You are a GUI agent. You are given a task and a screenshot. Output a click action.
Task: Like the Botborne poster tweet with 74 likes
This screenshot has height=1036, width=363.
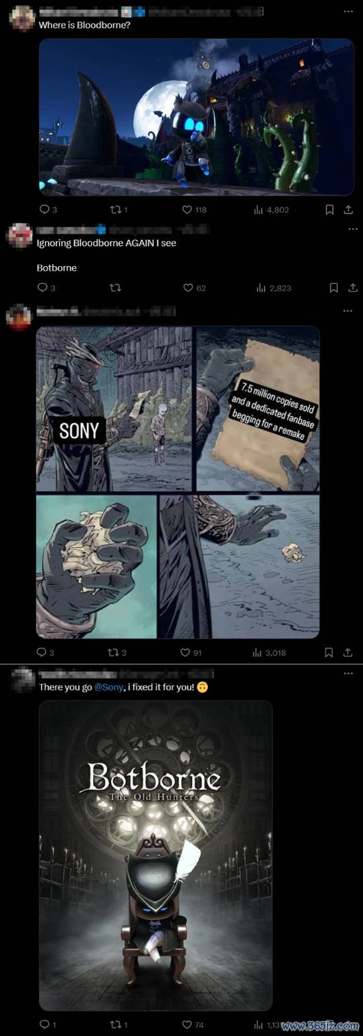pos(192,1025)
